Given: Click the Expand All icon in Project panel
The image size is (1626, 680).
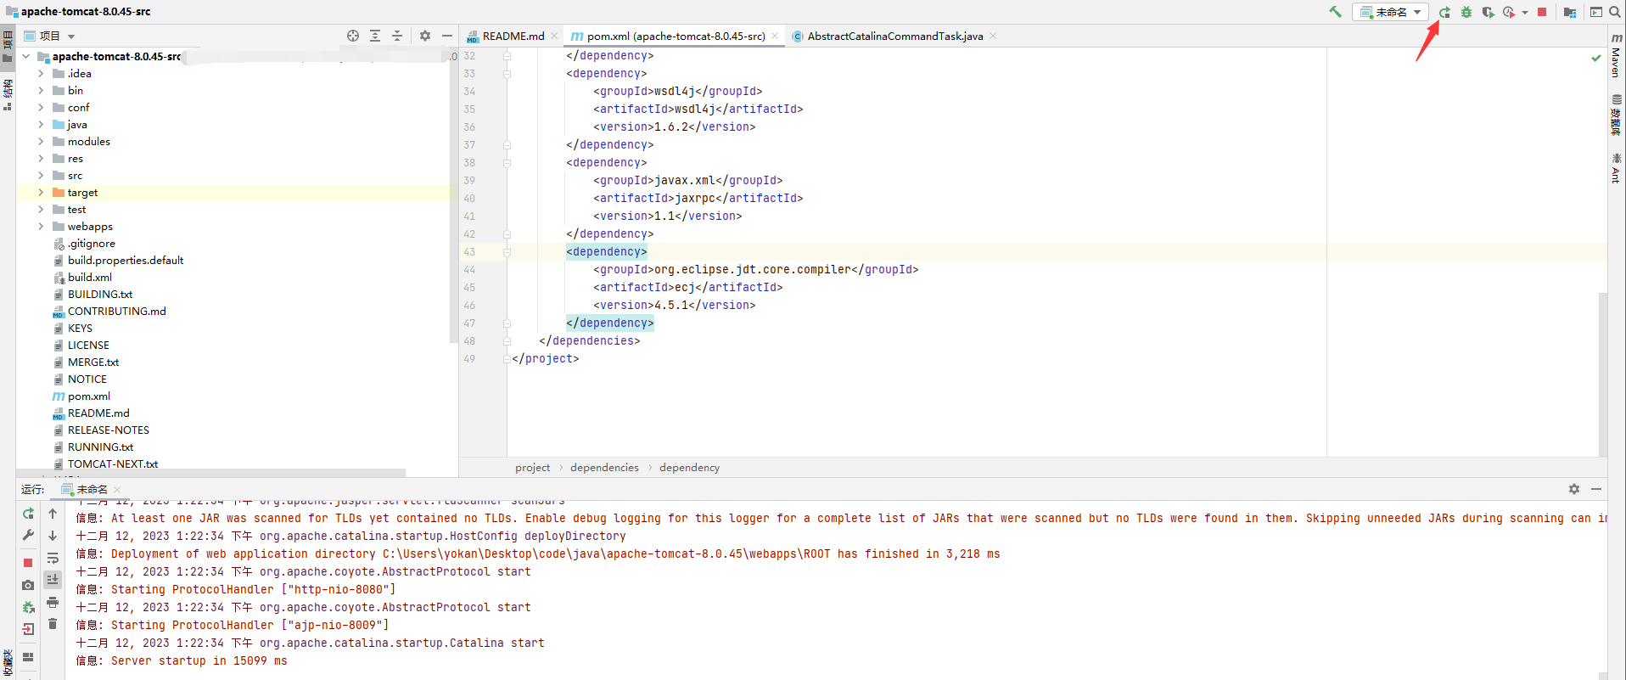Looking at the screenshot, I should 375,36.
